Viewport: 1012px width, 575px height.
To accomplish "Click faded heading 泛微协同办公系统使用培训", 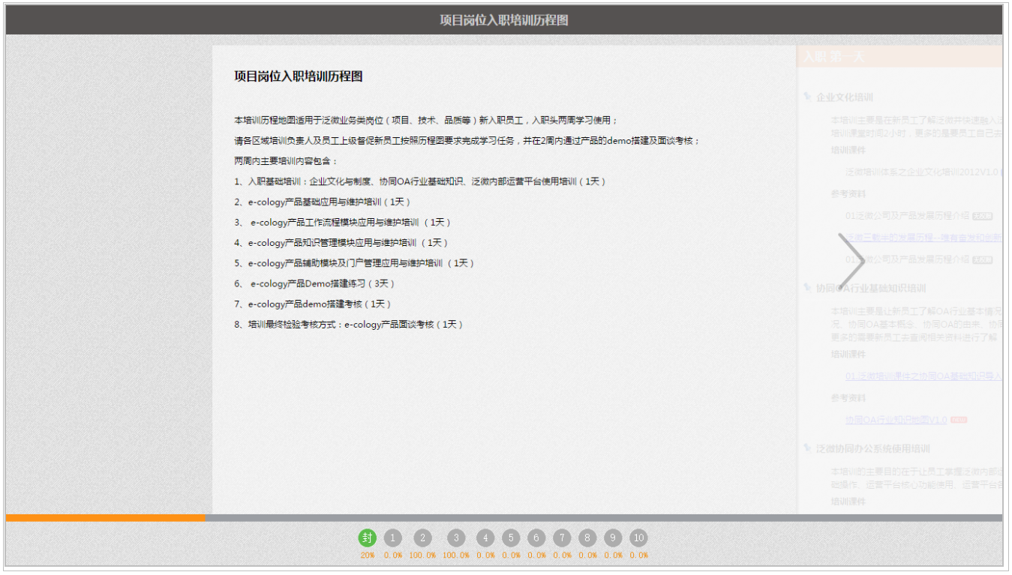I will [873, 448].
